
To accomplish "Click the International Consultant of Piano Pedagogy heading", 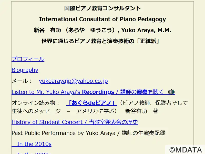I will (x=102, y=19).
